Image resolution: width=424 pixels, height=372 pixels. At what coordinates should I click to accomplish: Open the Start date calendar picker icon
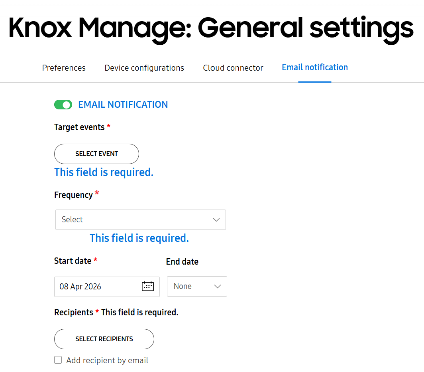click(147, 286)
